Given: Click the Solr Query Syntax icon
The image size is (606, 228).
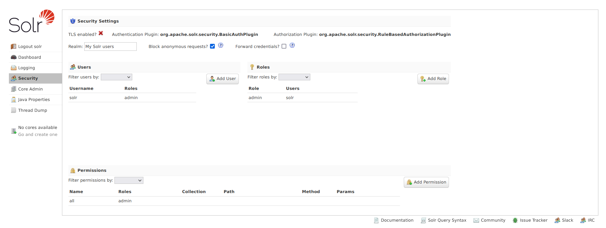Looking at the screenshot, I should click(423, 220).
